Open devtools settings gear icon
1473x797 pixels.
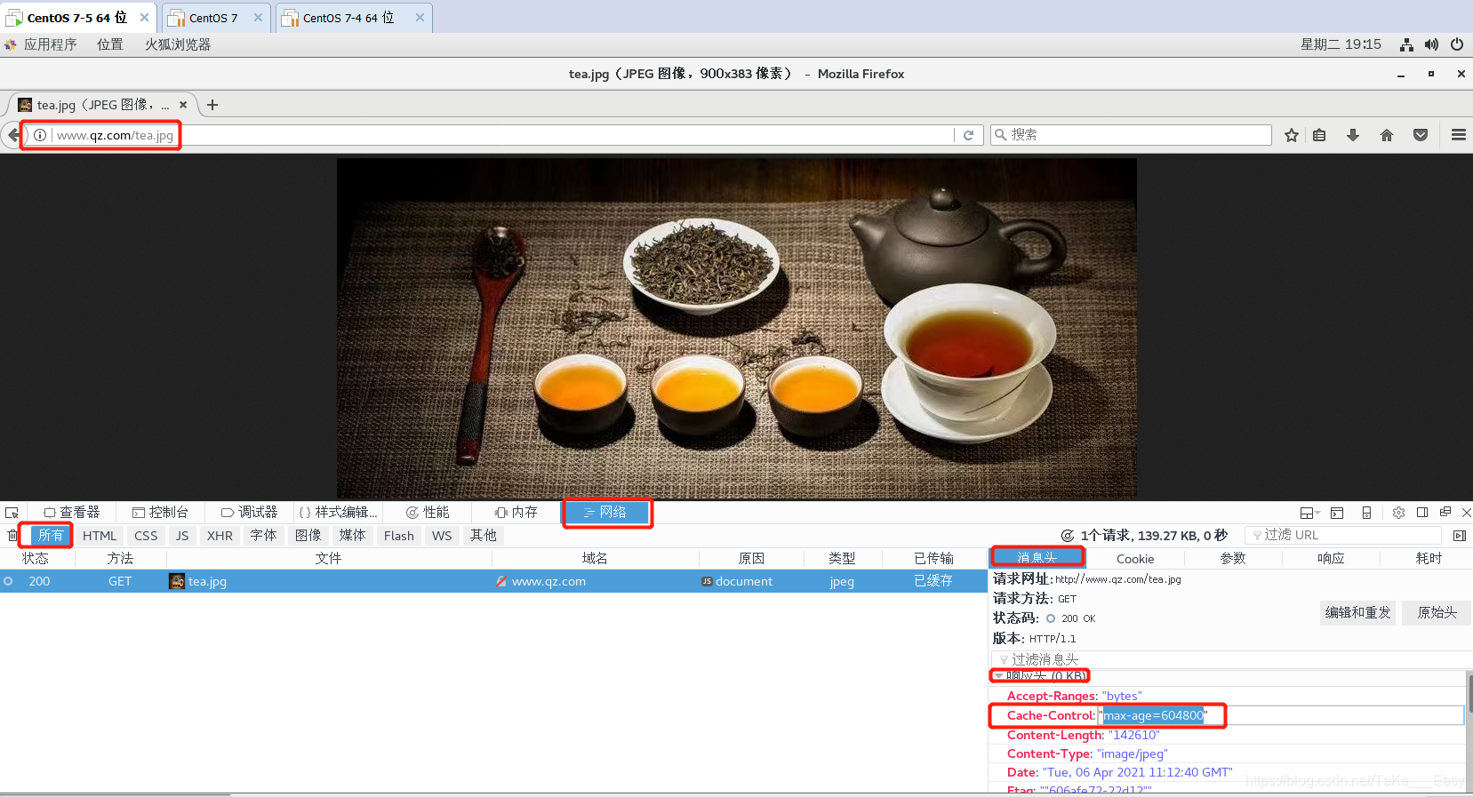[1398, 513]
